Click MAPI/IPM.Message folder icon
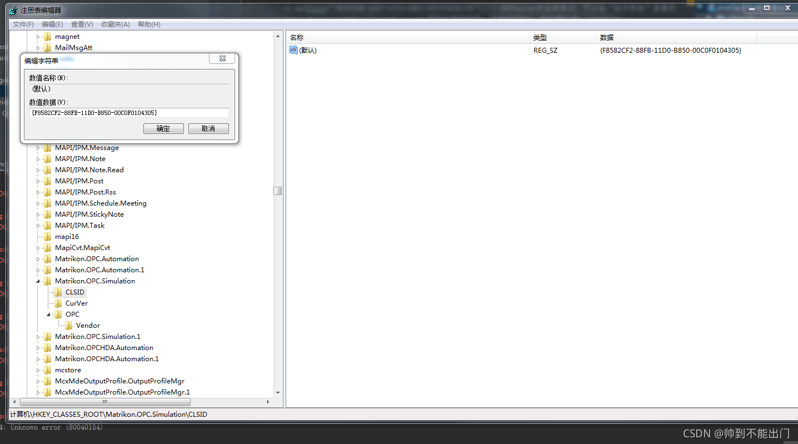 48,148
